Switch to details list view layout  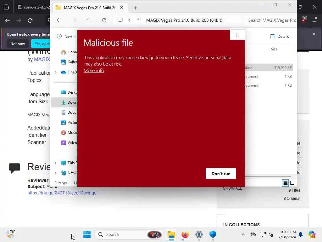coord(286,183)
